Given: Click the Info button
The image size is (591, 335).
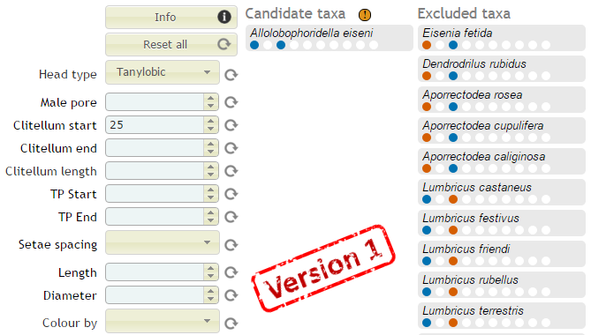Looking at the screenshot, I should pyautogui.click(x=171, y=17).
